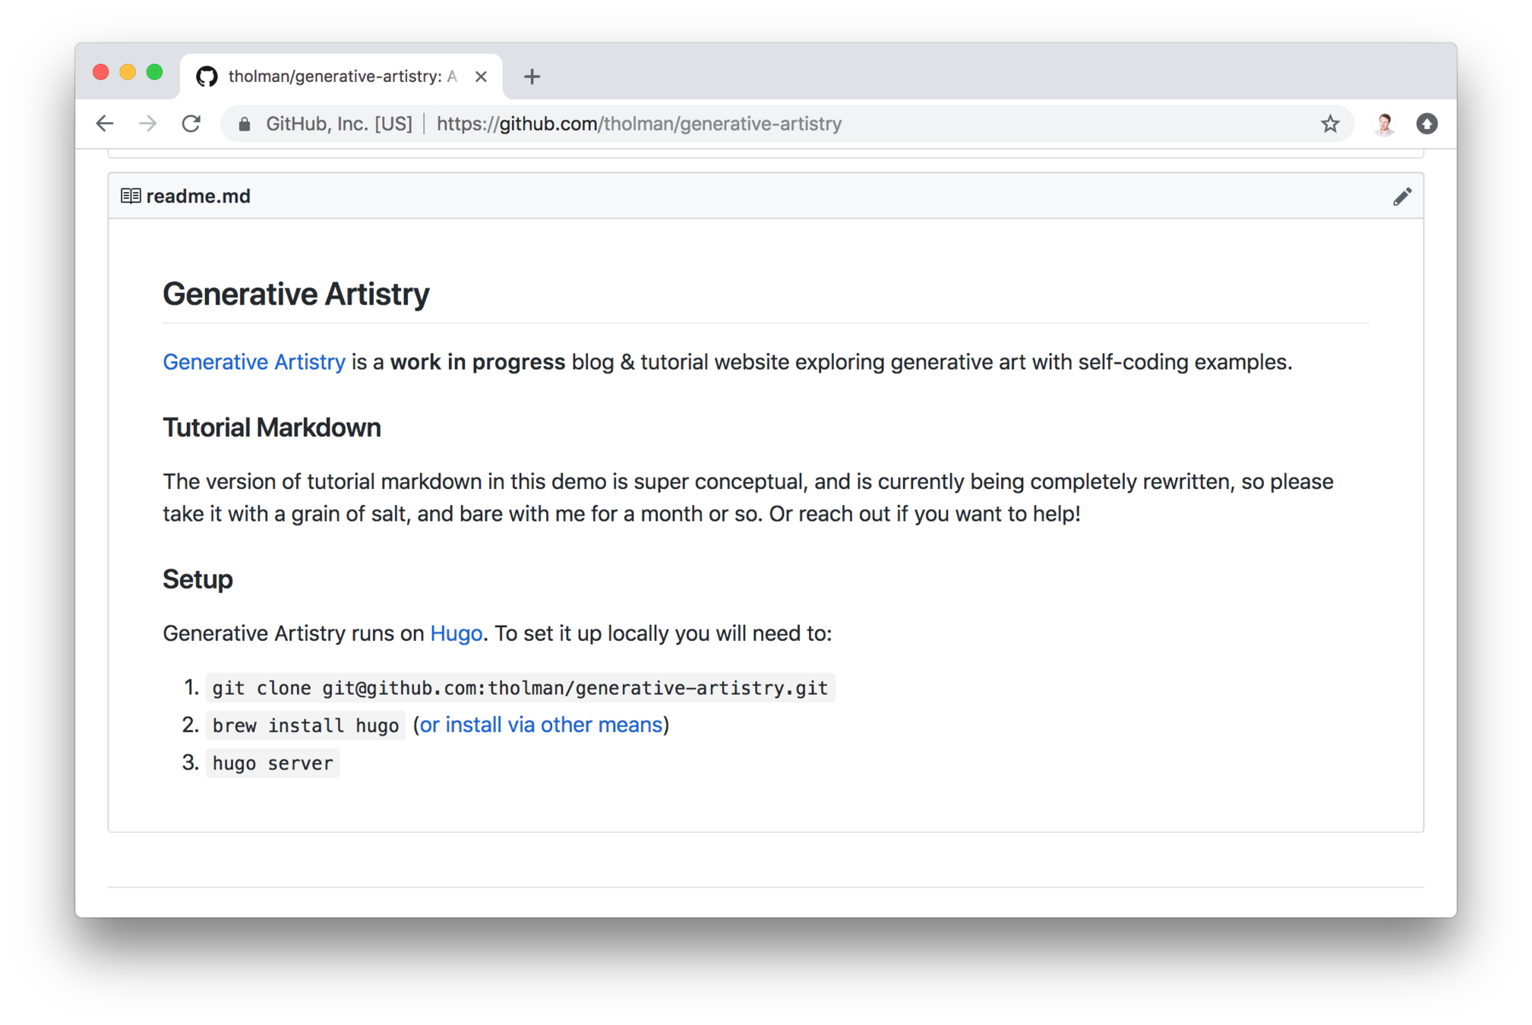Bookmark page with star icon
Image resolution: width=1532 pixels, height=1025 pixels.
[x=1329, y=124]
